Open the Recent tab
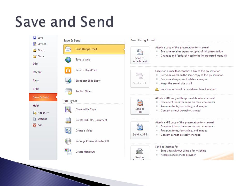 point(37,72)
